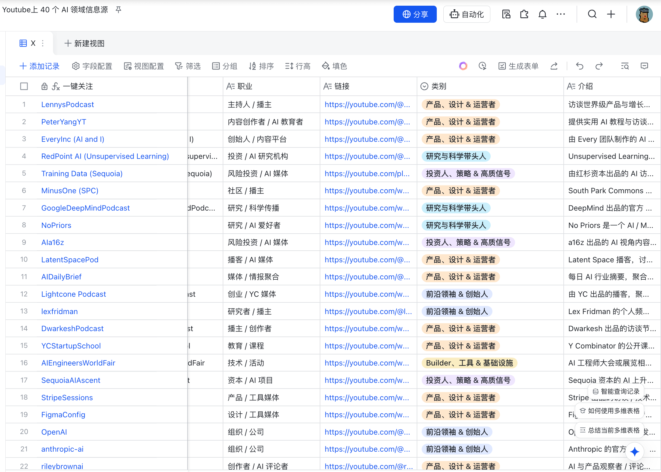Click the 内容创作者 / AI 教育者 cell
This screenshot has height=472, width=661.
tap(272, 122)
